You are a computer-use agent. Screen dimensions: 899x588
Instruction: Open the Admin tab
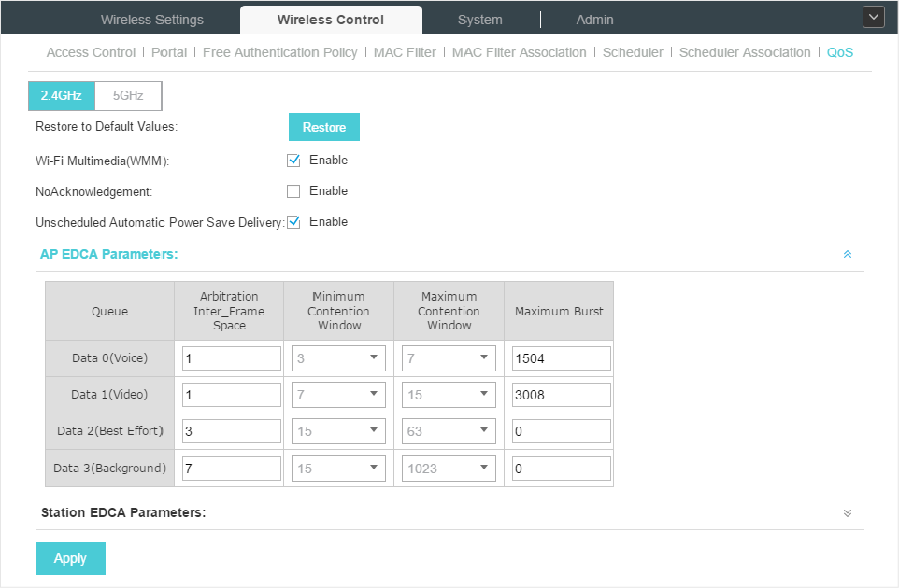[x=594, y=20]
